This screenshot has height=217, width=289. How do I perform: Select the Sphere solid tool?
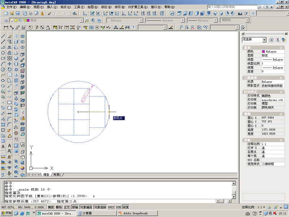(x=16, y=58)
